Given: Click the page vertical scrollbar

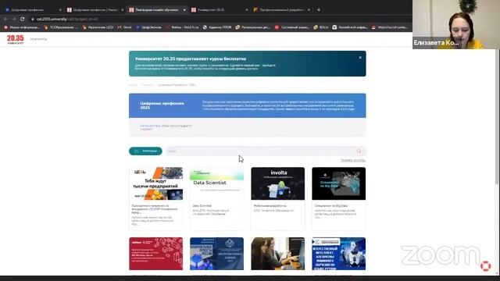Looking at the screenshot, I should (x=497, y=116).
